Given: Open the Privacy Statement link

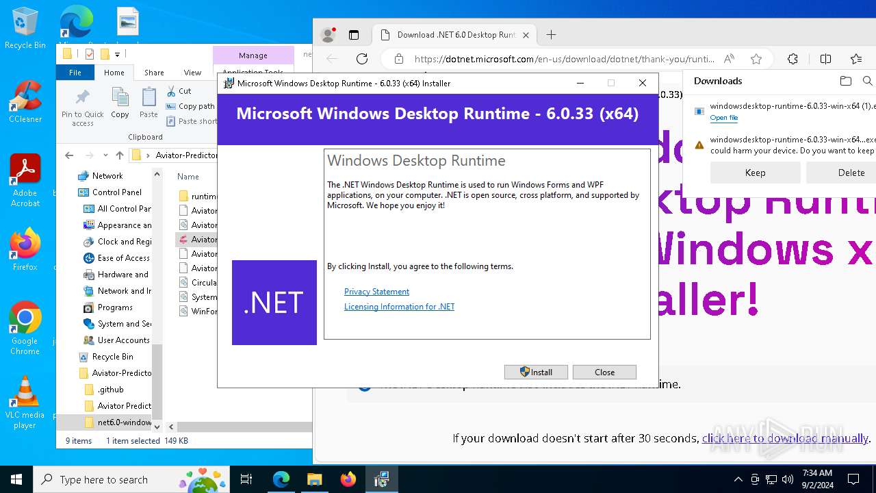Looking at the screenshot, I should tap(376, 292).
